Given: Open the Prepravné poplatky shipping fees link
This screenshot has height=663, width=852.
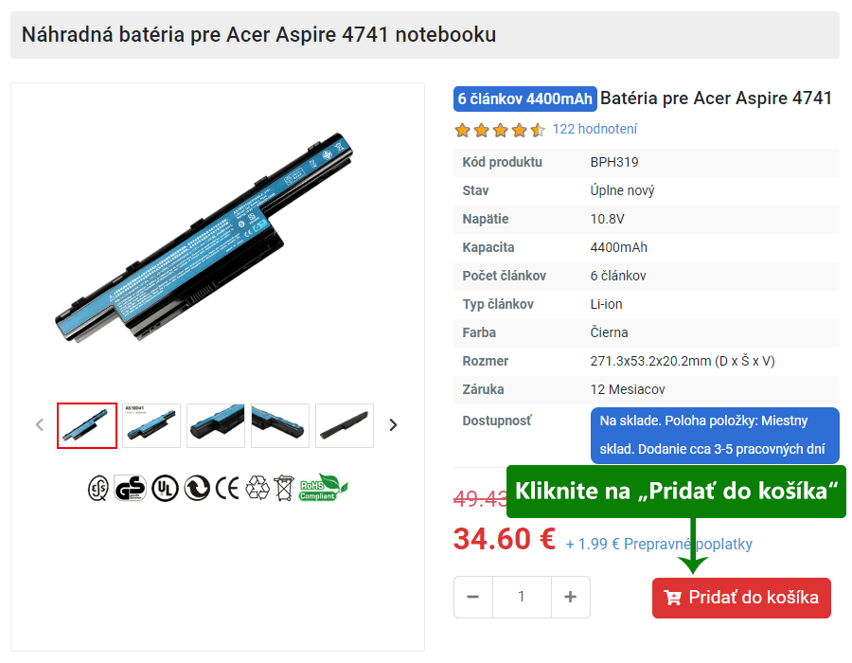Looking at the screenshot, I should coord(659,544).
